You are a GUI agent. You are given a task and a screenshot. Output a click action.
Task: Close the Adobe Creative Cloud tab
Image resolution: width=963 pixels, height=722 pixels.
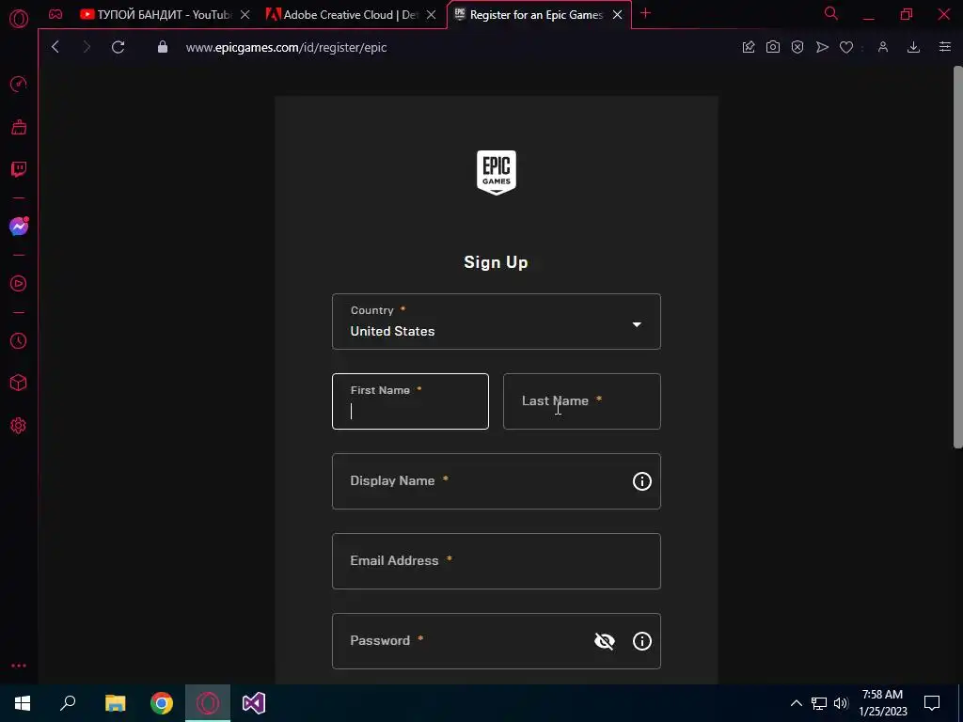(431, 15)
